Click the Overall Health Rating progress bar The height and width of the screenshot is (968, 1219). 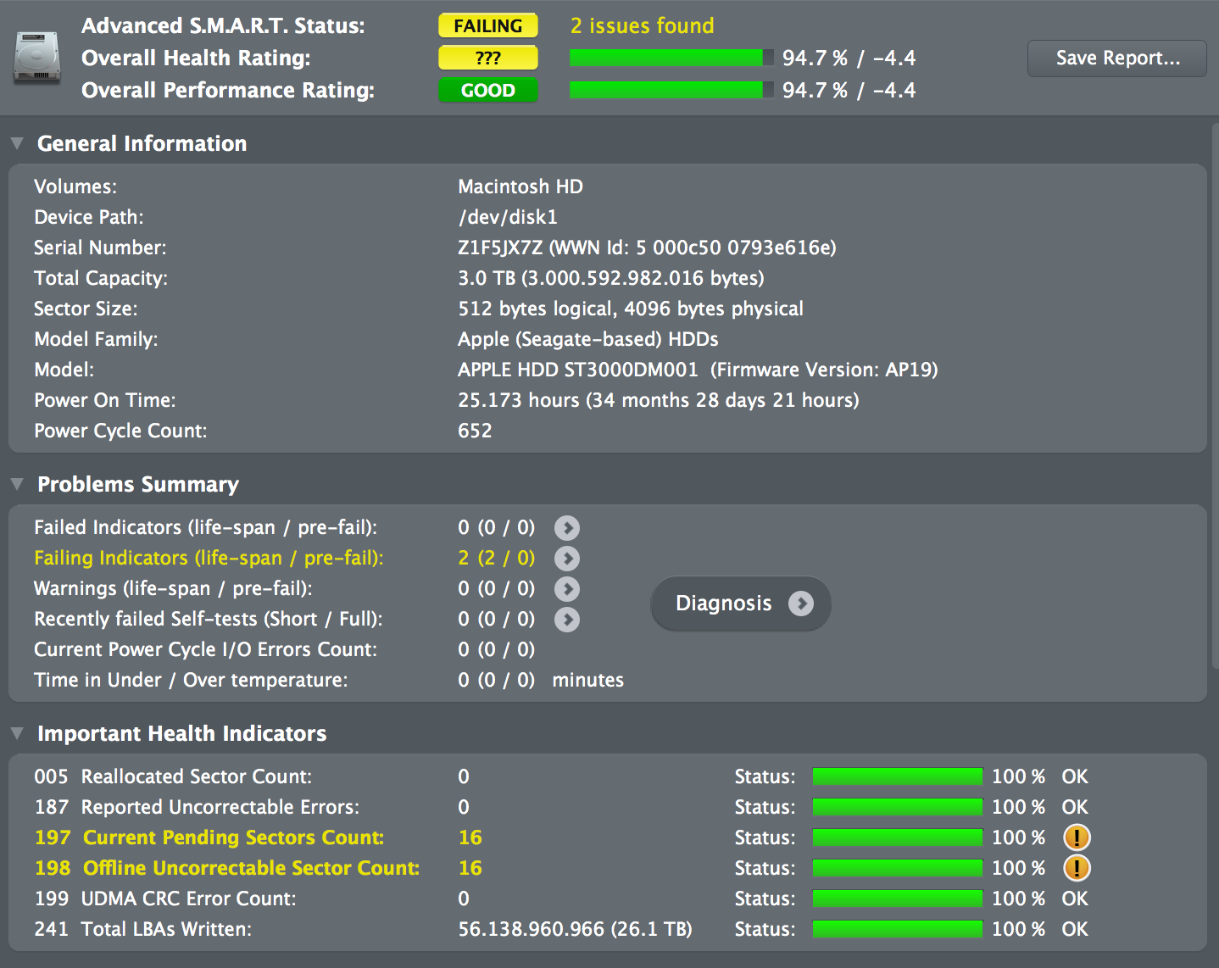pyautogui.click(x=671, y=58)
